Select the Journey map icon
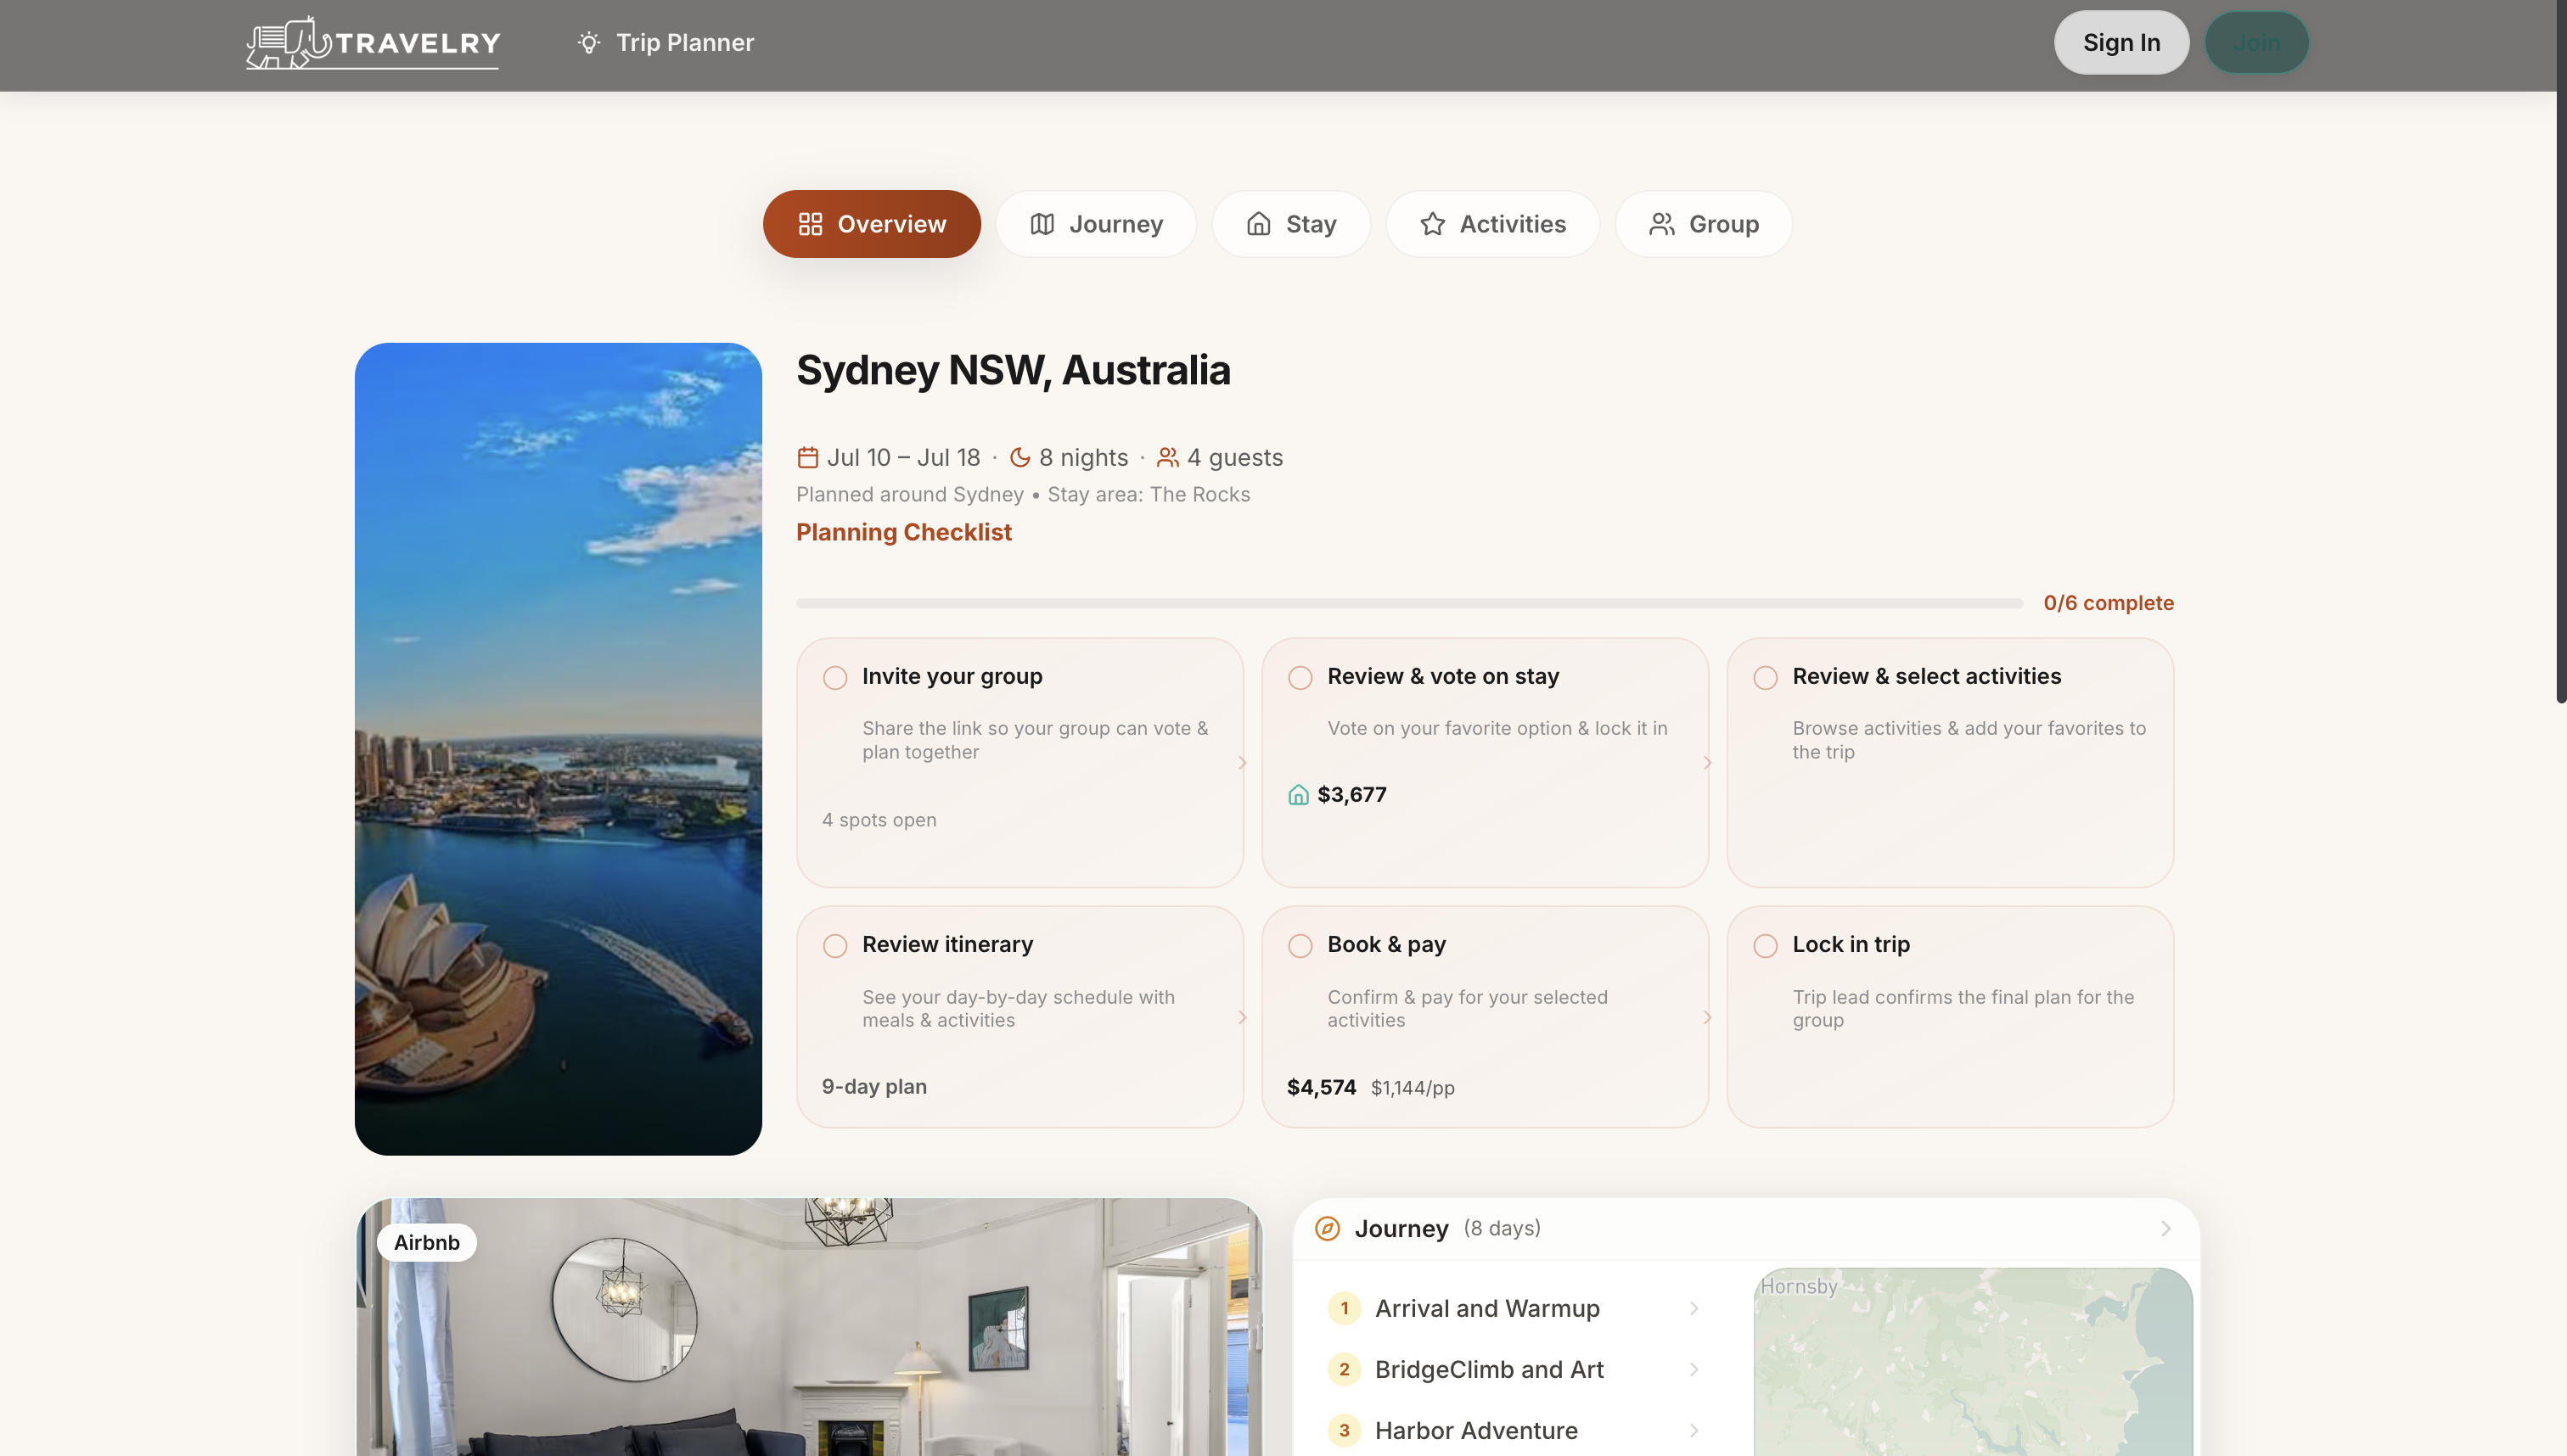The image size is (2567, 1456). (1042, 224)
